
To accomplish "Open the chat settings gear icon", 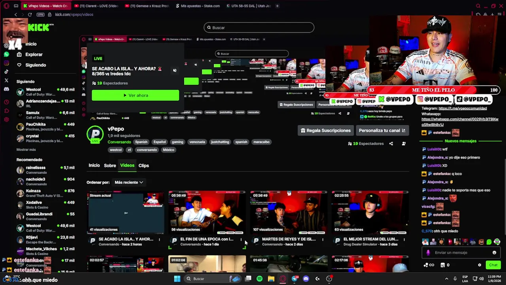I will pos(480,265).
